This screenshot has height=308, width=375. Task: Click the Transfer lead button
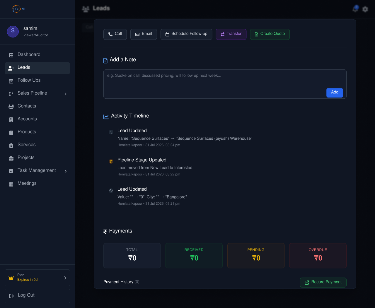231,34
